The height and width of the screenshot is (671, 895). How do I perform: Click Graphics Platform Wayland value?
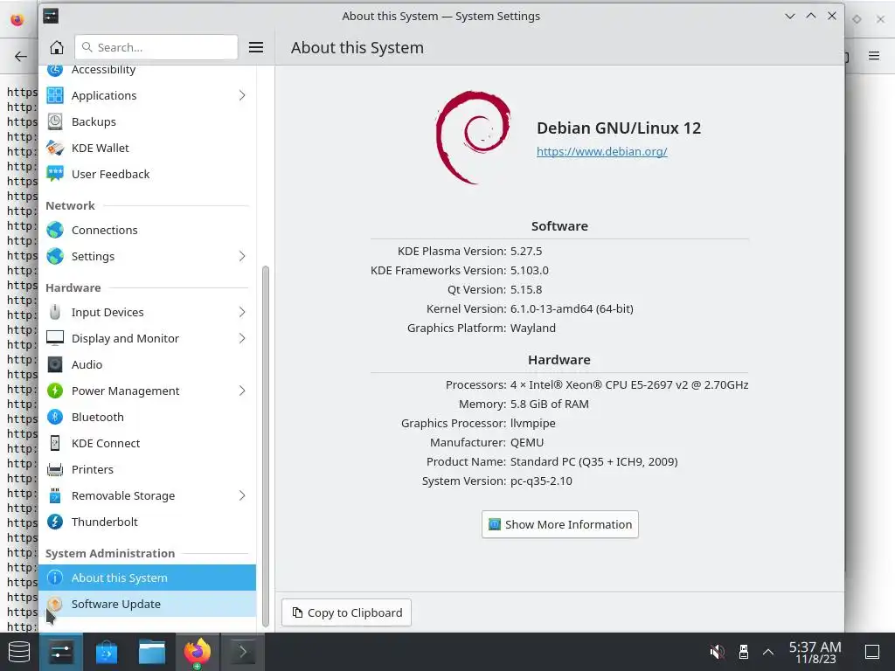(x=533, y=329)
